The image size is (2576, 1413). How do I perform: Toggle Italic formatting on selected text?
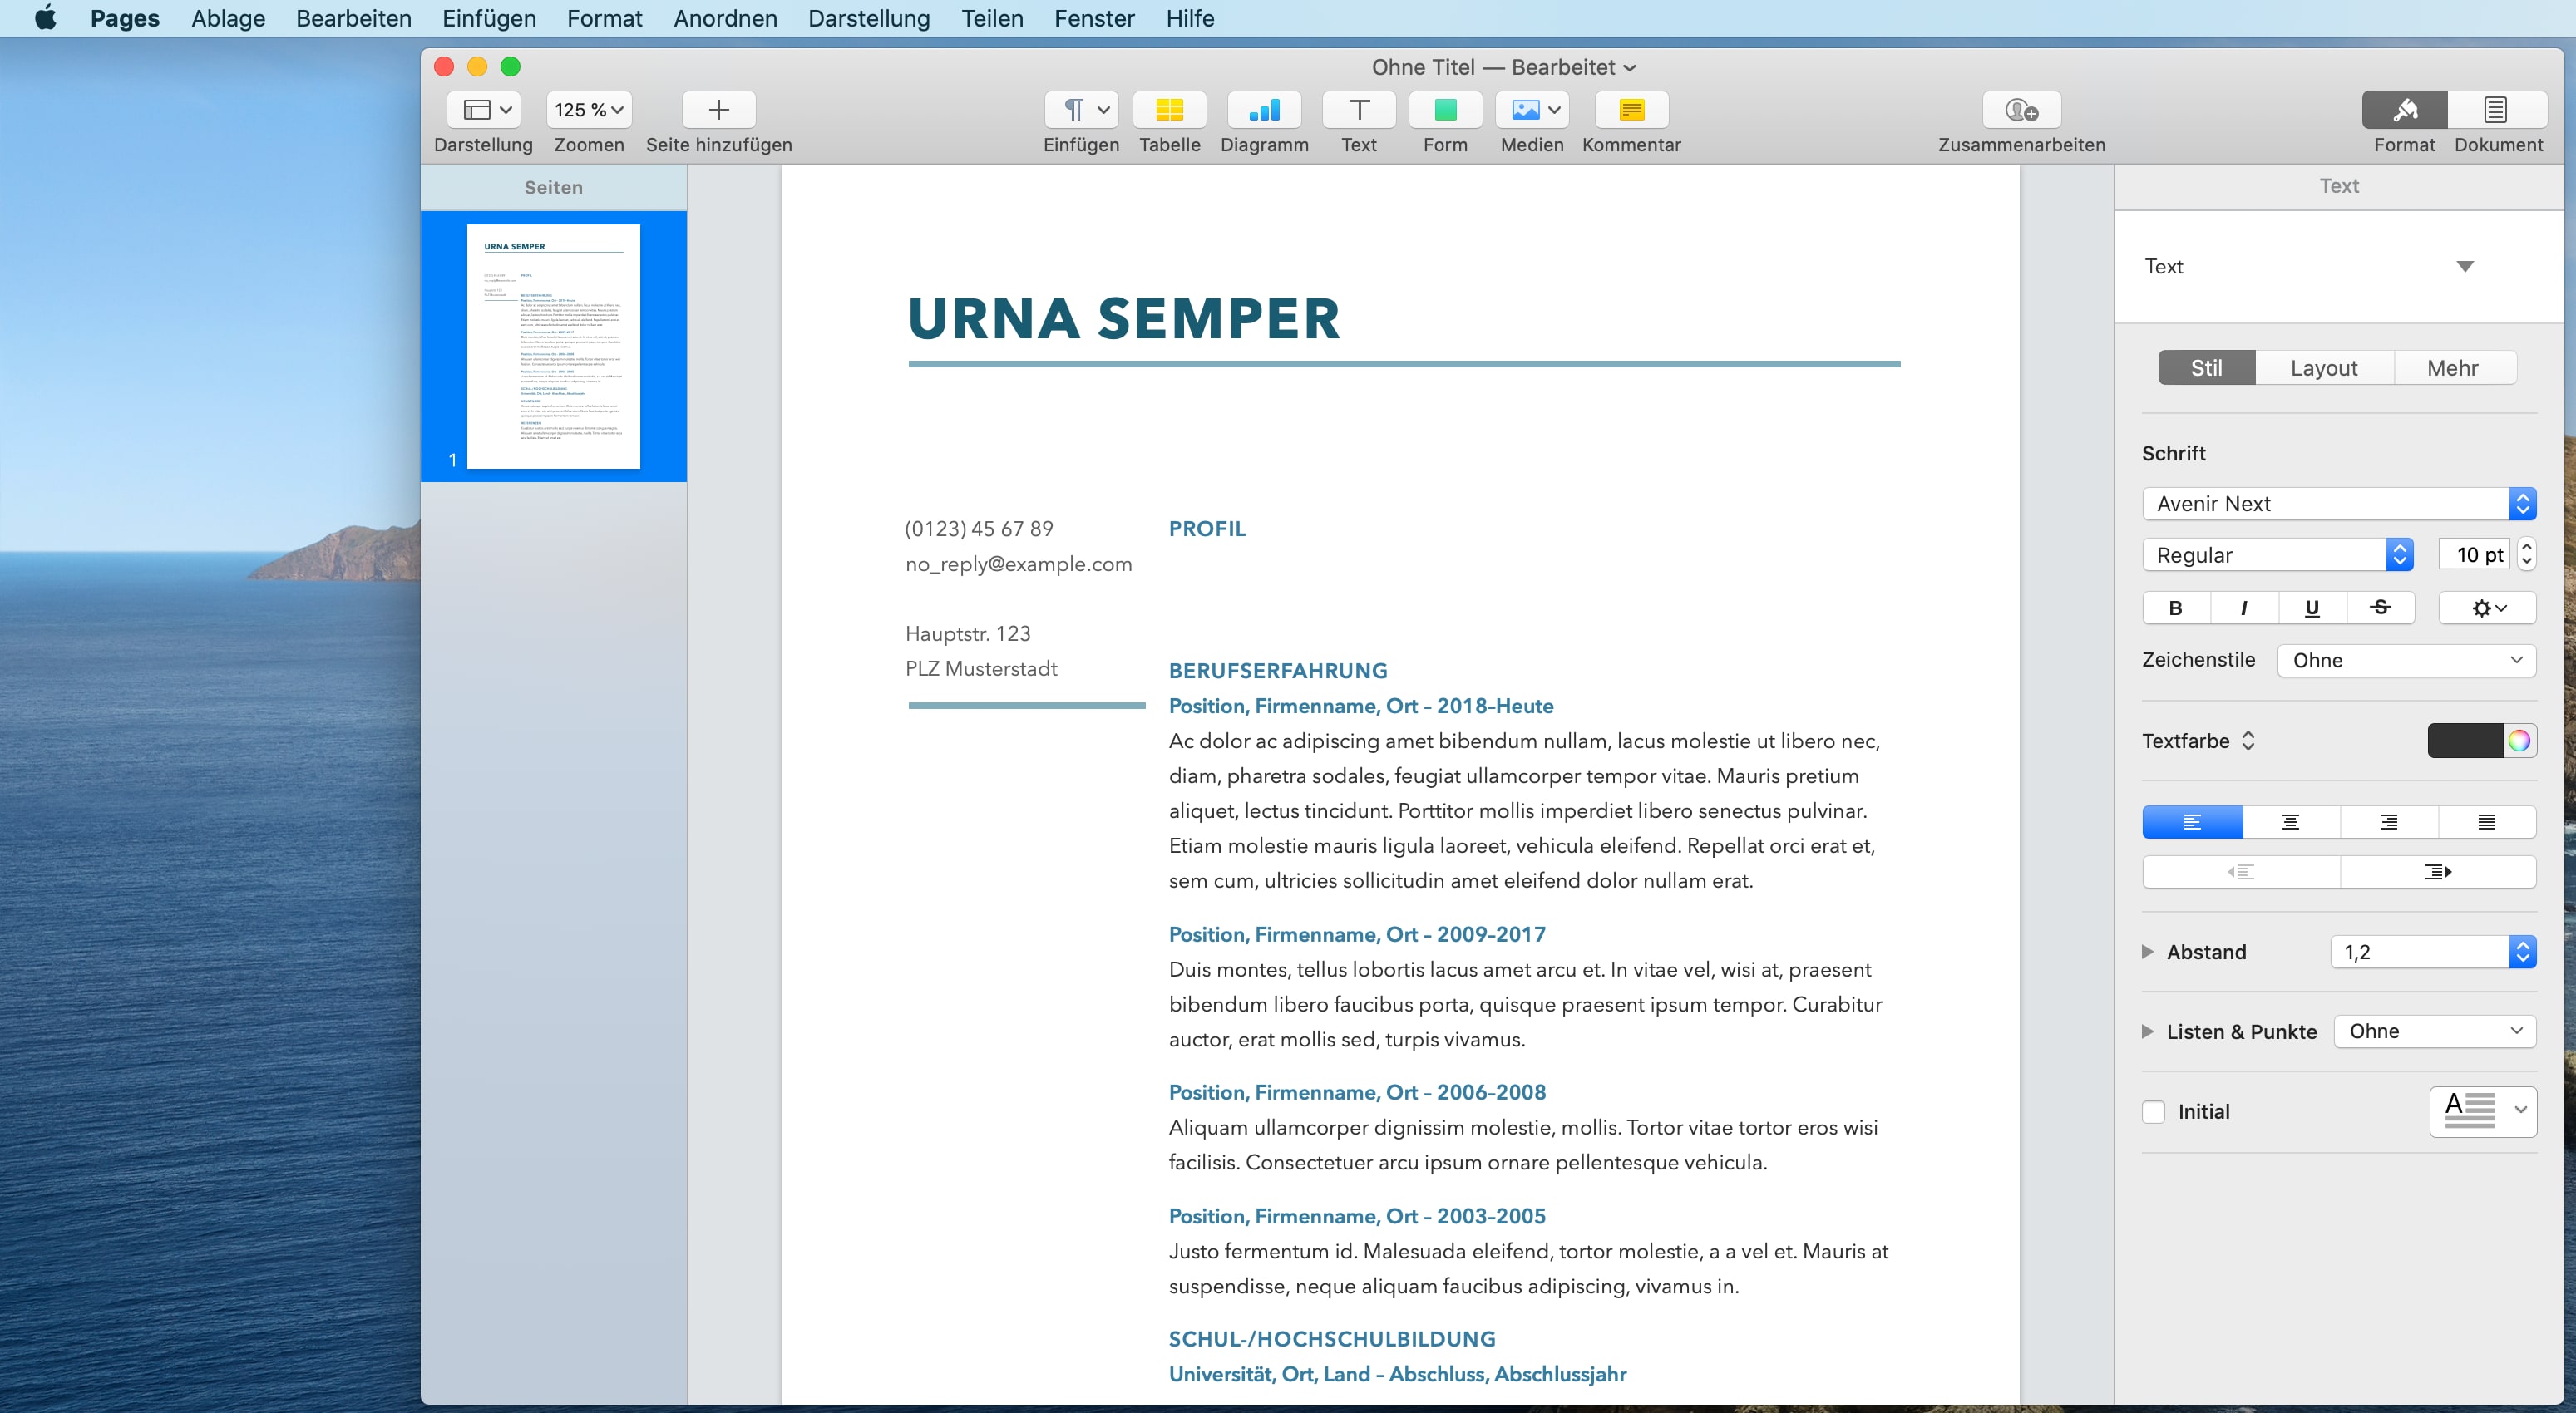[x=2243, y=606]
